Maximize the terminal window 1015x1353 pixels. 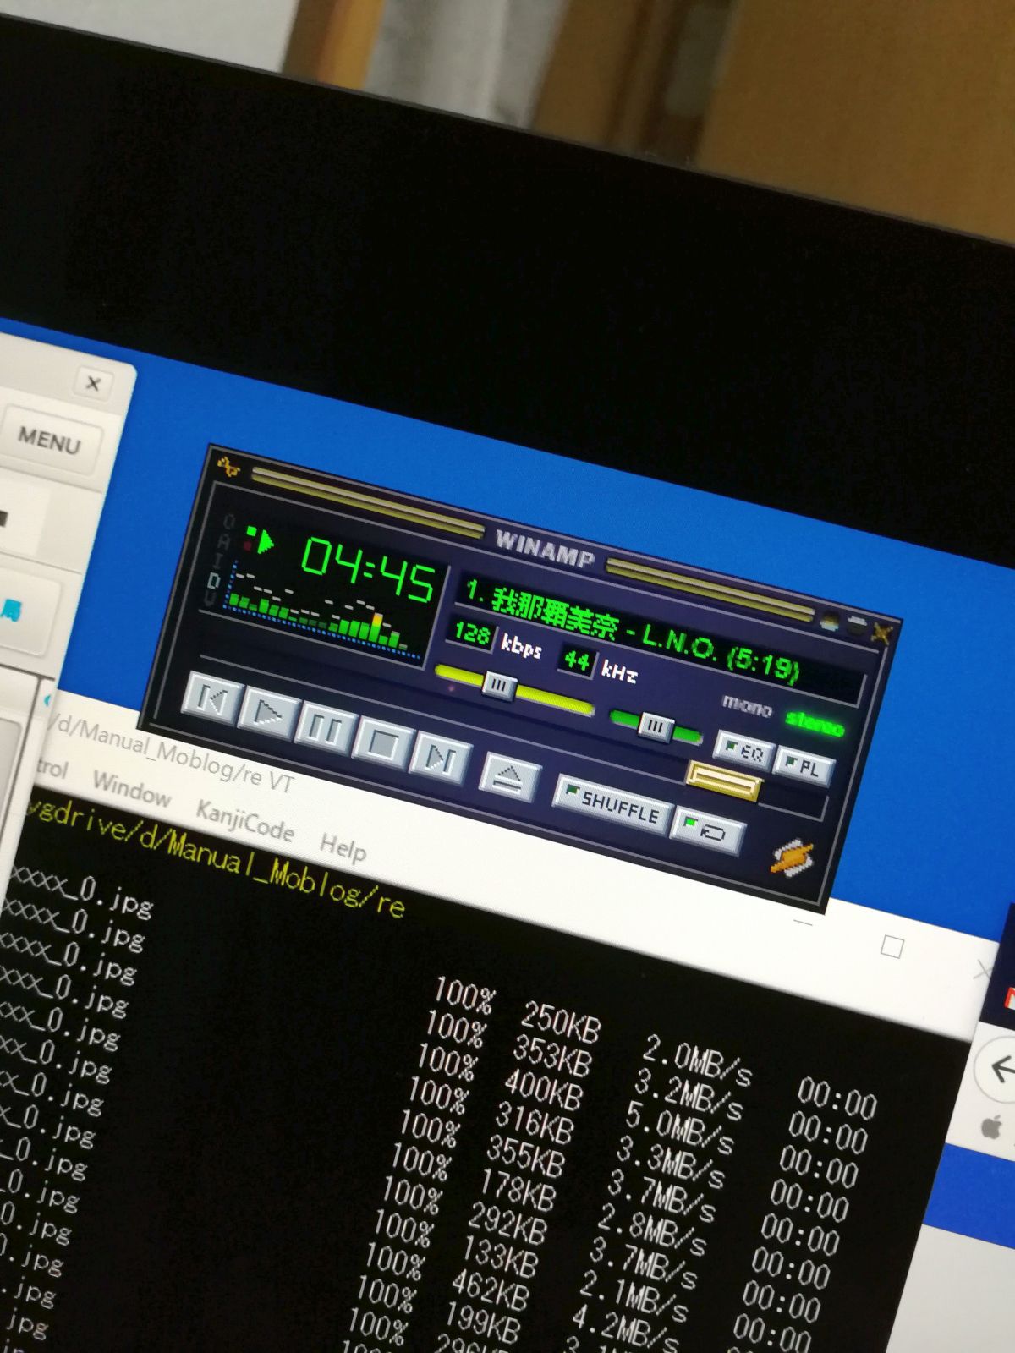(x=892, y=946)
